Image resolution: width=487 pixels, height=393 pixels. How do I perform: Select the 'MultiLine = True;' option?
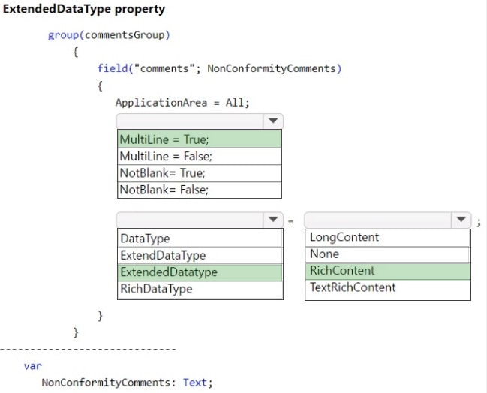coord(200,139)
